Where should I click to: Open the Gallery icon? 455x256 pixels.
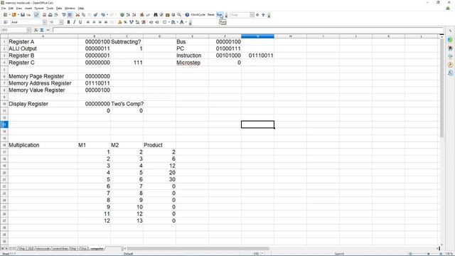(x=168, y=15)
